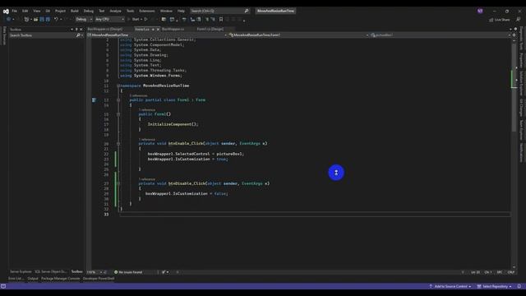Viewport: 526px width, 296px height.
Task: Open the Tools menu
Action: 130,11
